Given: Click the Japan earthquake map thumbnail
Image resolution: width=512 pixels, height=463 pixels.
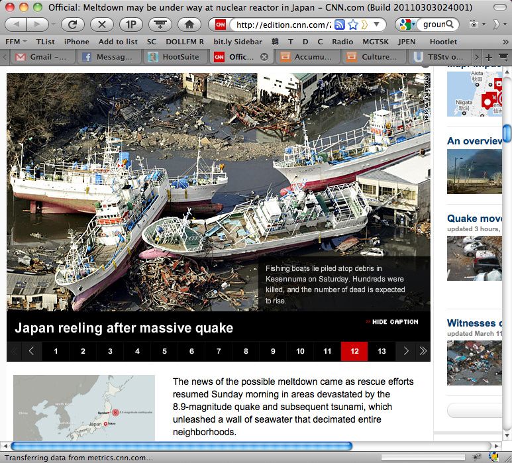Looking at the screenshot, I should [84, 407].
